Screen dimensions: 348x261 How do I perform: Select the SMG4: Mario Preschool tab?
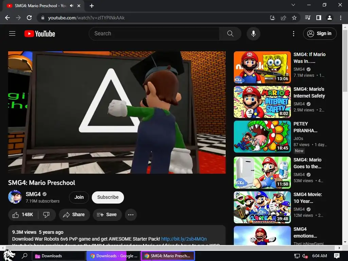[43, 6]
